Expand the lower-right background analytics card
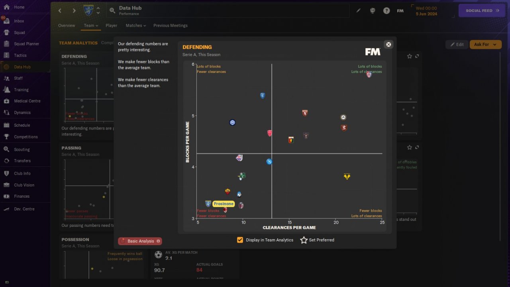The width and height of the screenshot is (510, 287). click(x=417, y=147)
